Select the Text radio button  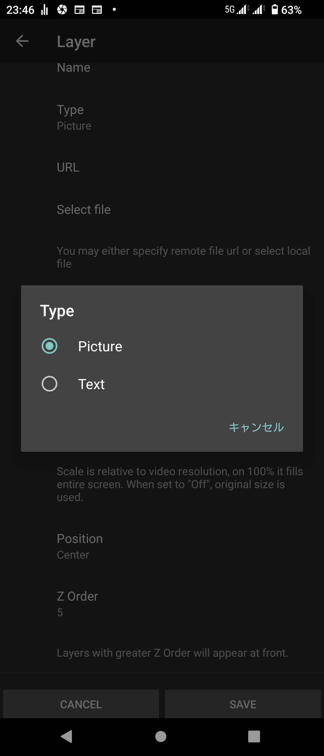pos(49,384)
